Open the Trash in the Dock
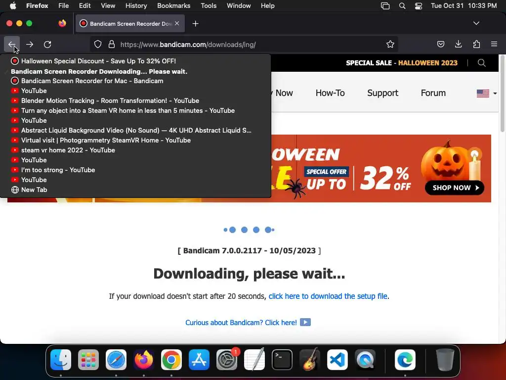 click(x=445, y=360)
